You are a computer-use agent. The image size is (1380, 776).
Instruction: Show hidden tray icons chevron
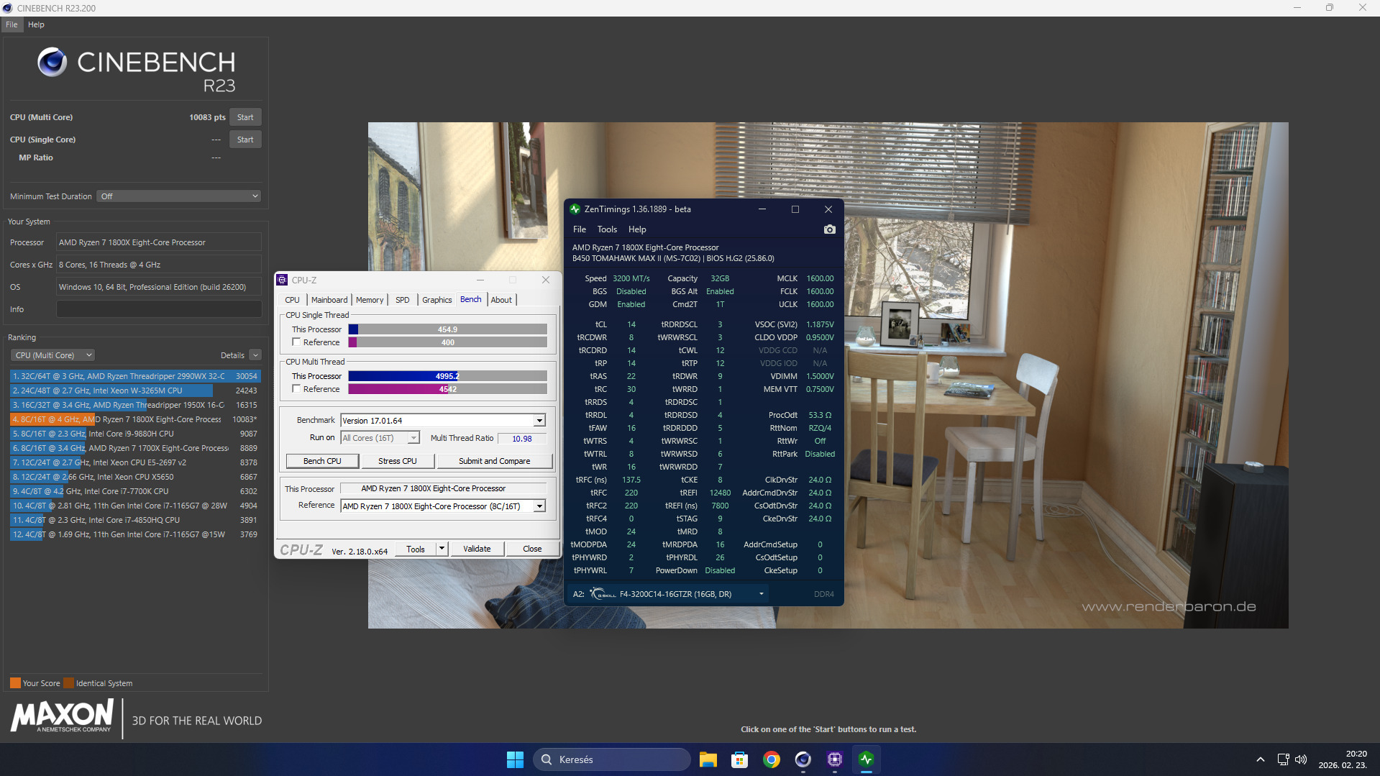(1260, 759)
